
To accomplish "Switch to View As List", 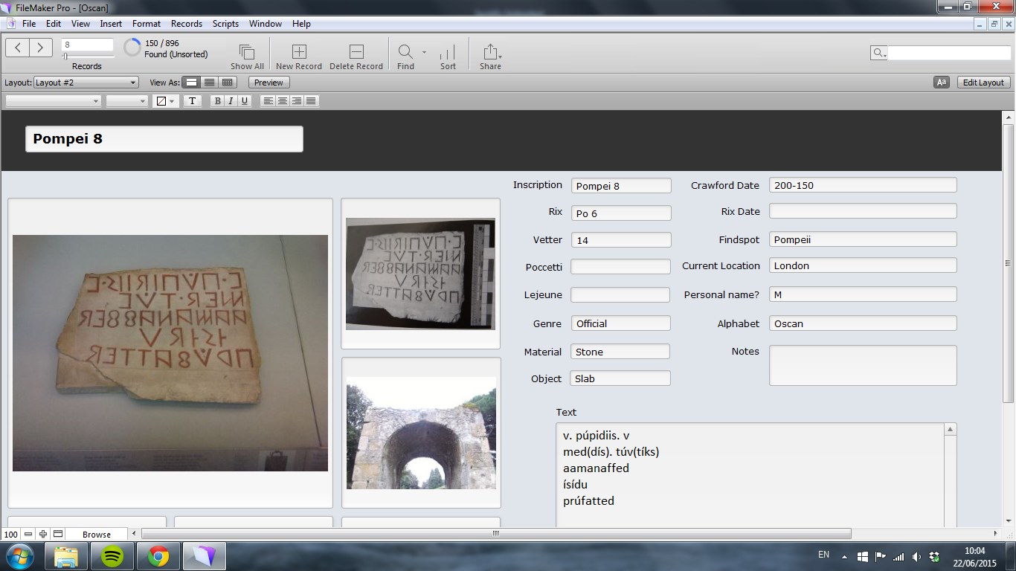I will 210,83.
